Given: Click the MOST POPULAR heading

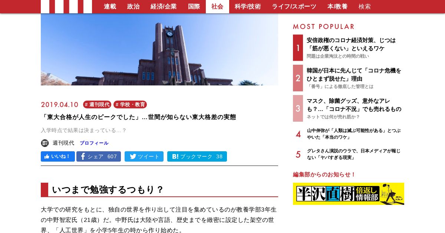Looking at the screenshot, I should [324, 27].
